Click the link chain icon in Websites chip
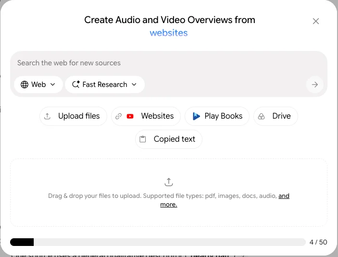The width and height of the screenshot is (338, 257). pos(119,116)
